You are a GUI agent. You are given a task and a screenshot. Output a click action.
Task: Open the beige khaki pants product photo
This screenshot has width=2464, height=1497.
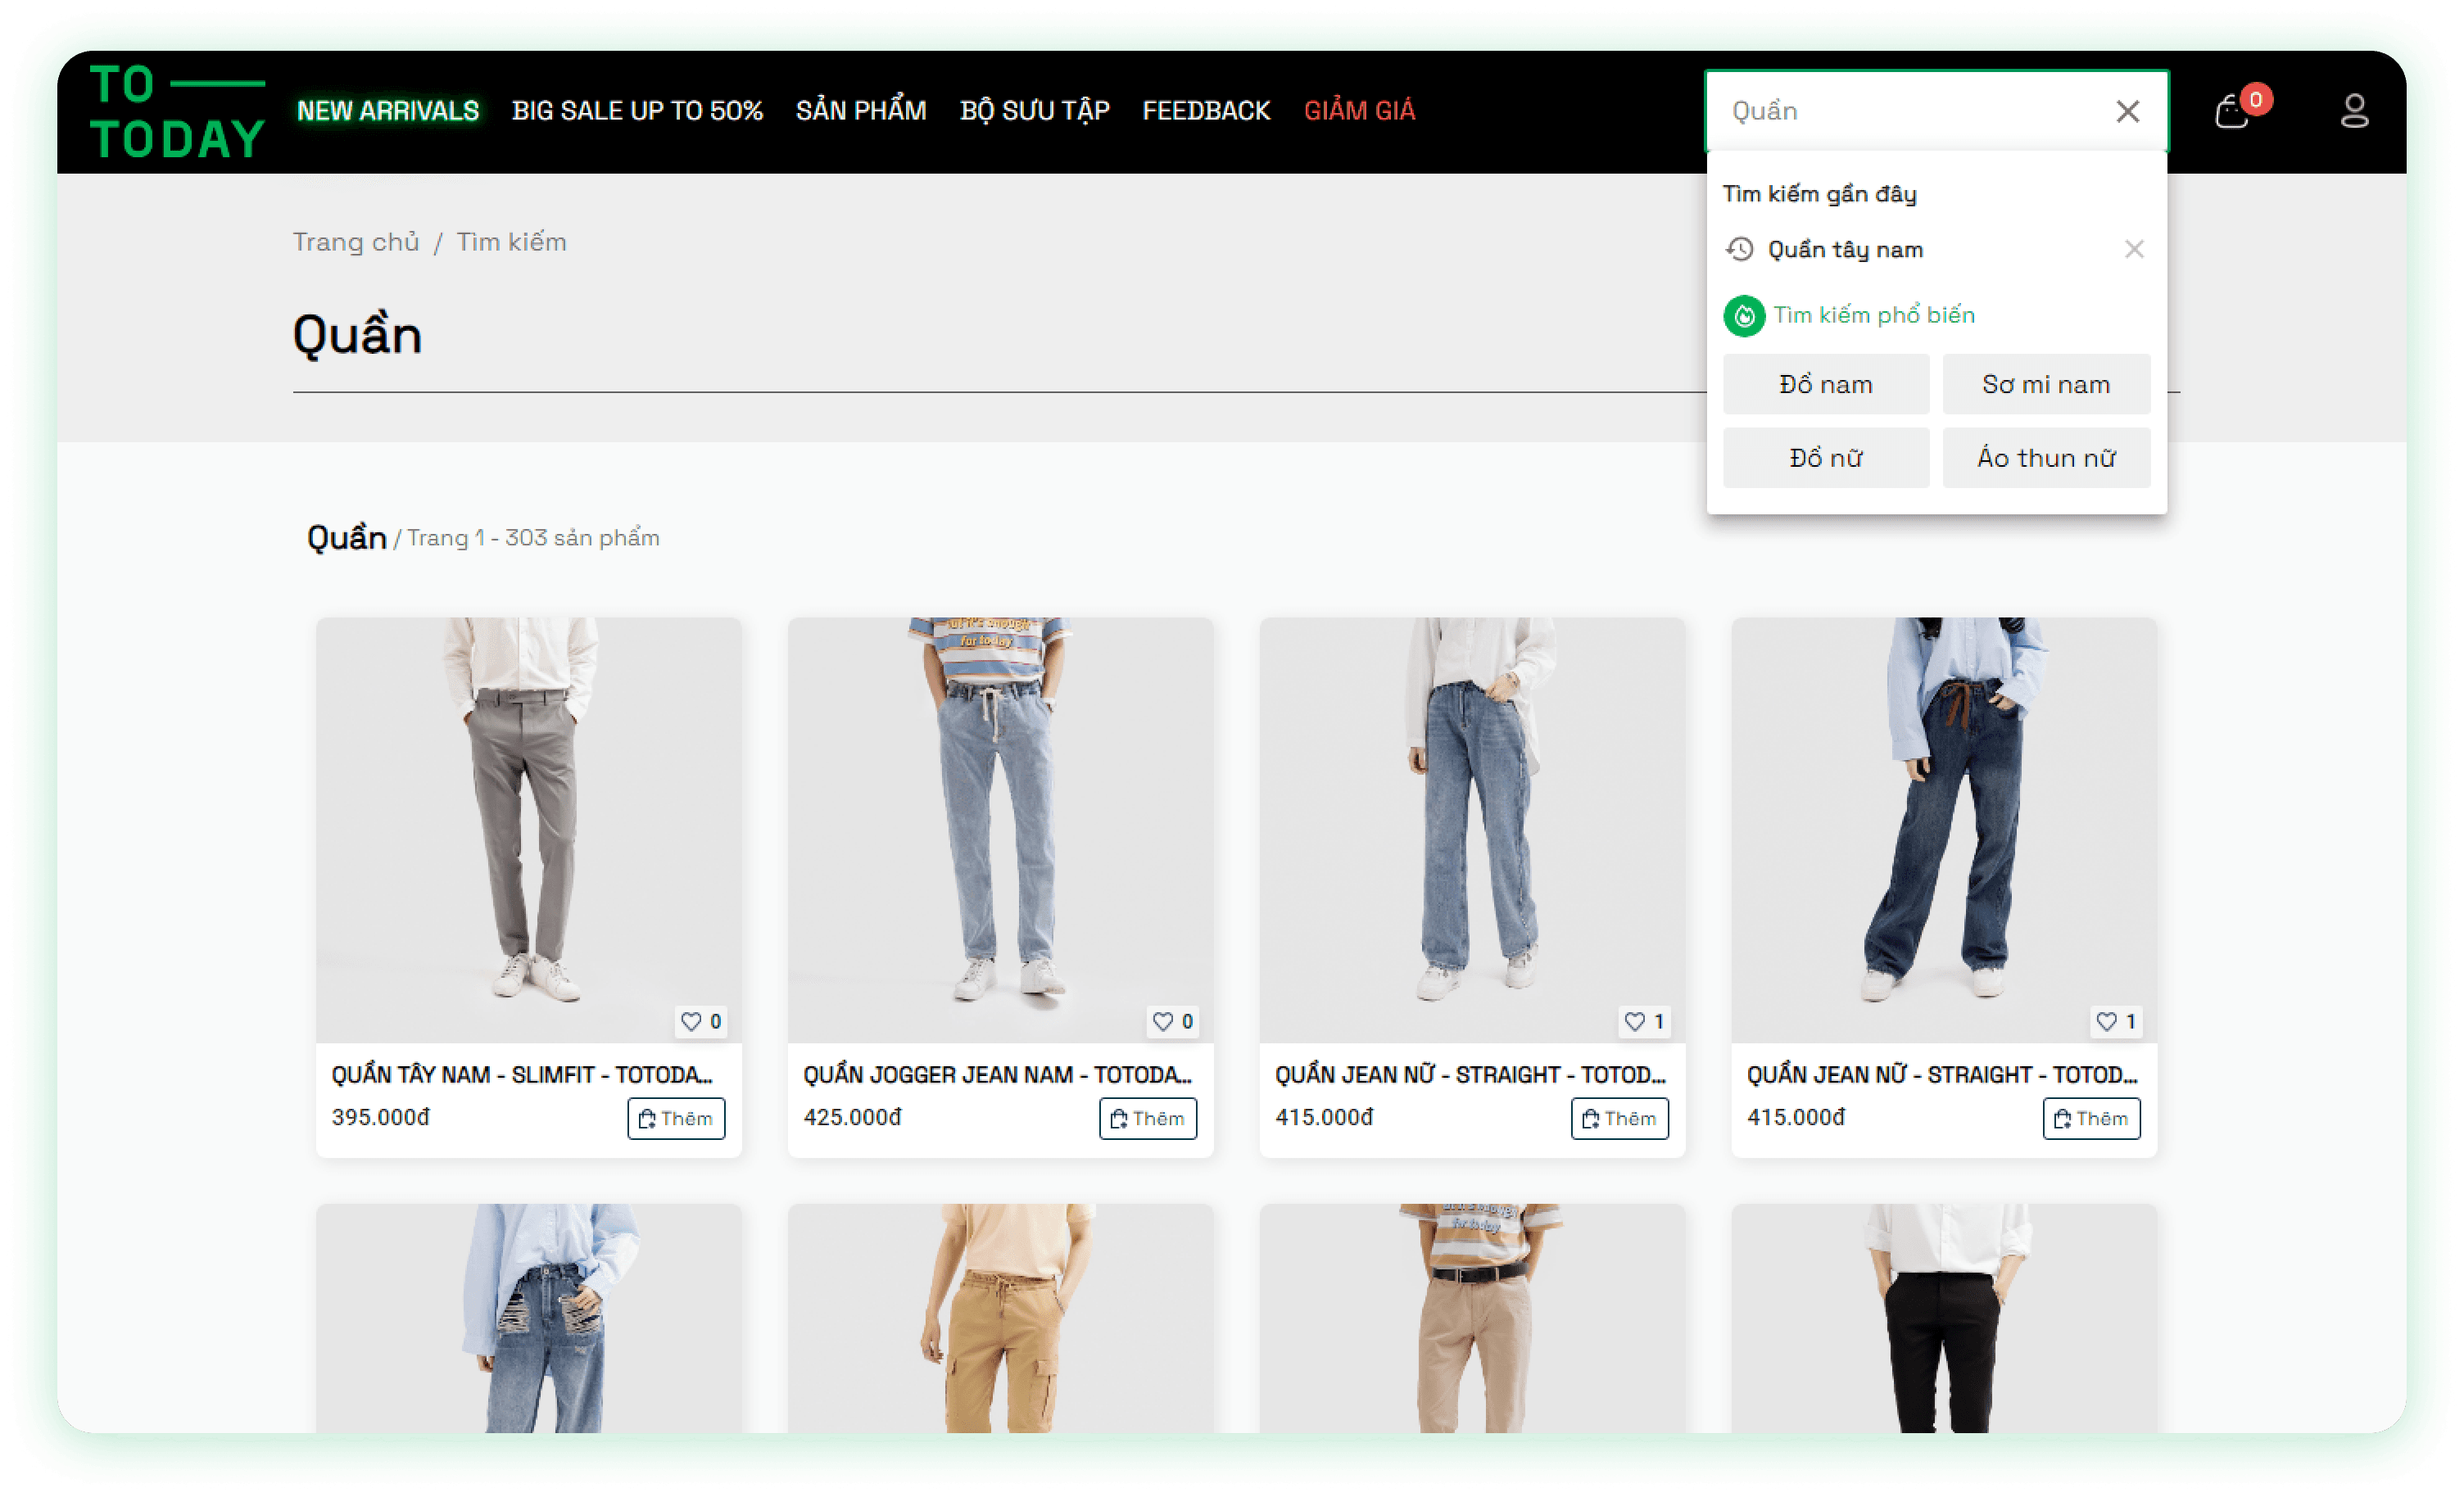click(x=1473, y=1318)
